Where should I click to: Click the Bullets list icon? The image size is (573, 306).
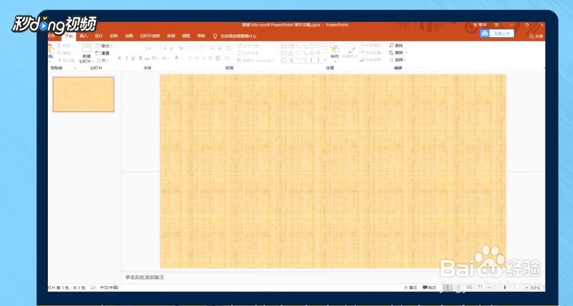pos(191,48)
